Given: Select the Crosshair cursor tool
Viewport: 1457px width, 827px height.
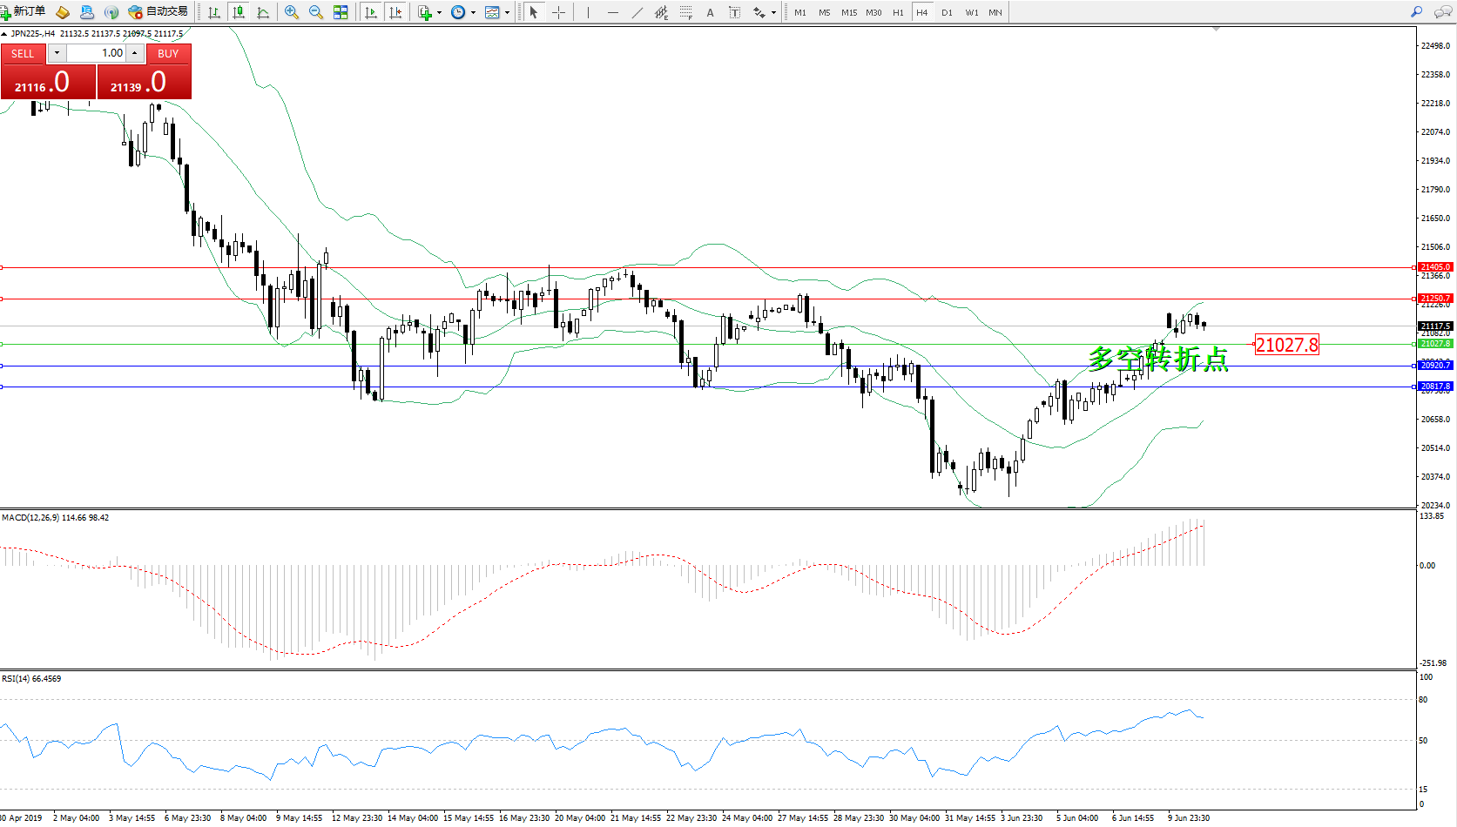Looking at the screenshot, I should (x=559, y=12).
